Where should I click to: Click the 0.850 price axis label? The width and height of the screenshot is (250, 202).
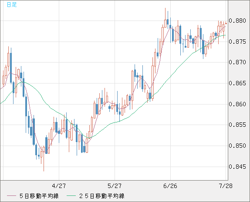point(237,146)
